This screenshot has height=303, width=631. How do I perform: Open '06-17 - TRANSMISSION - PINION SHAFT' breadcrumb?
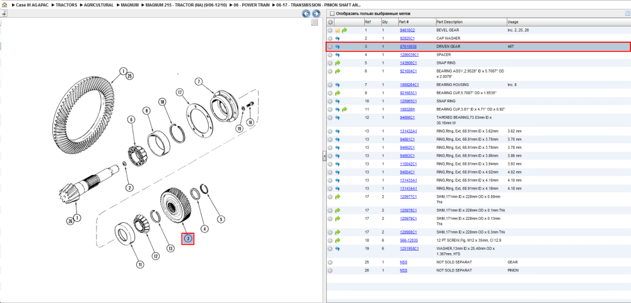(319, 5)
